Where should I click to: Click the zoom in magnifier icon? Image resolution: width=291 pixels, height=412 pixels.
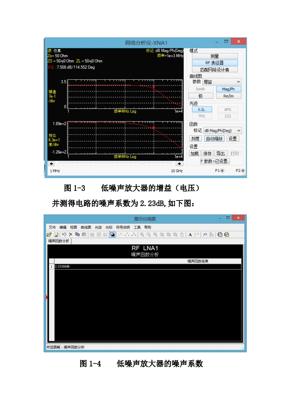coord(142,235)
